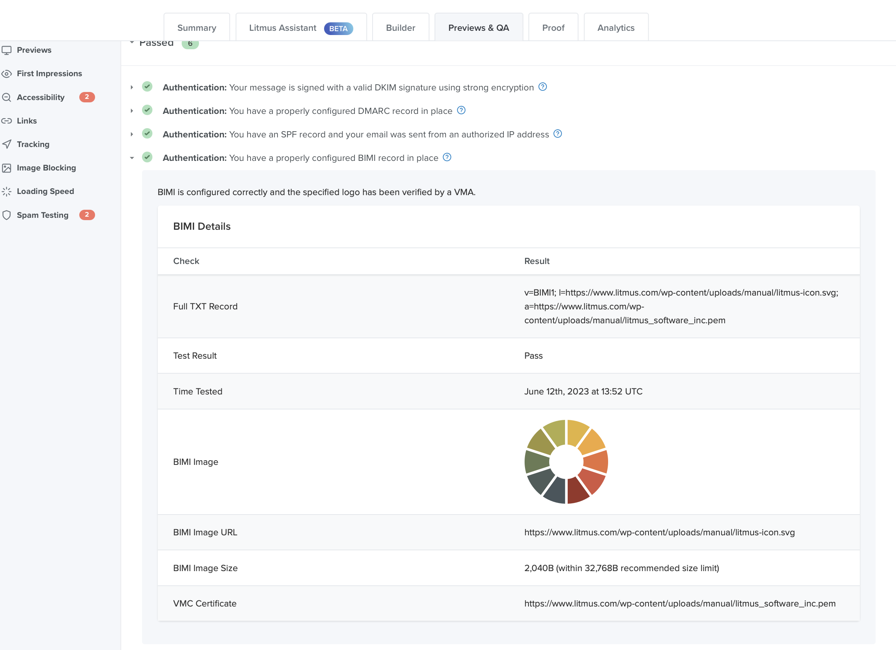Open help icon beside BIMI record message
896x650 pixels.
[447, 157]
